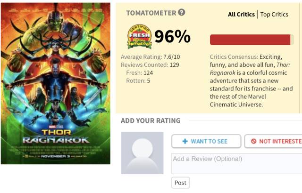Focus the Add a Review text field
This screenshot has width=302, height=193.
click(236, 163)
